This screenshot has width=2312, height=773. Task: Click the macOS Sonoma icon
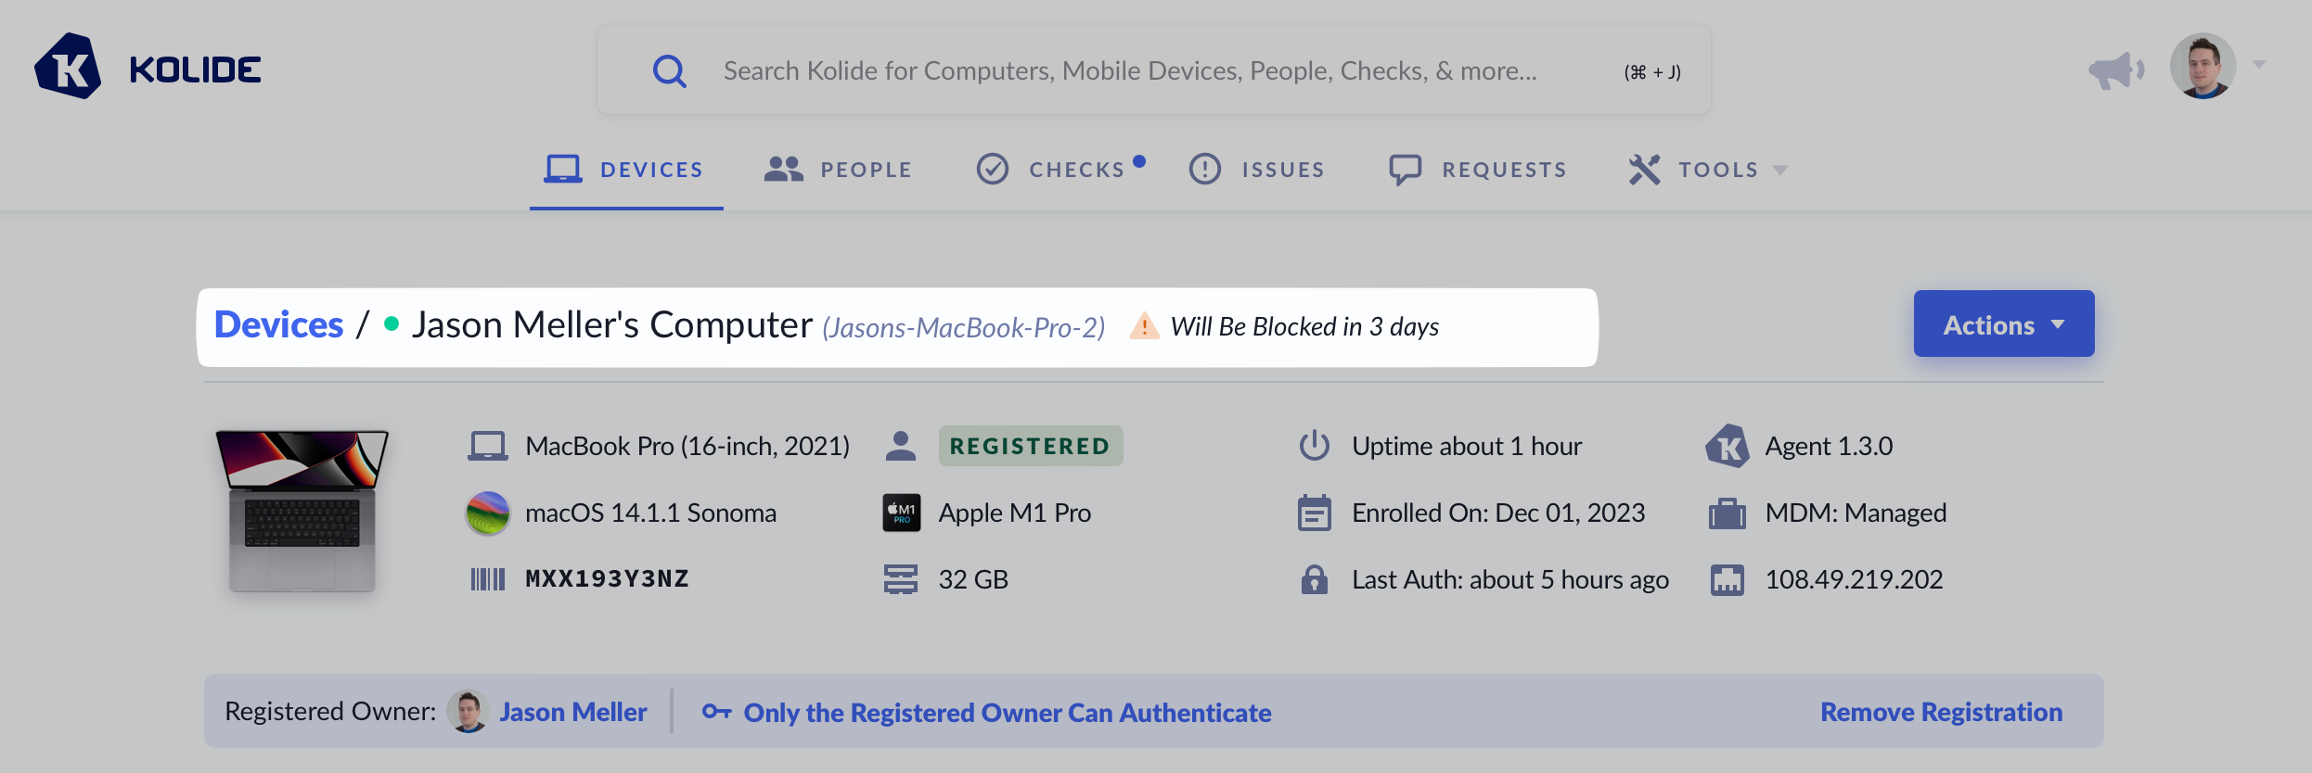click(488, 513)
